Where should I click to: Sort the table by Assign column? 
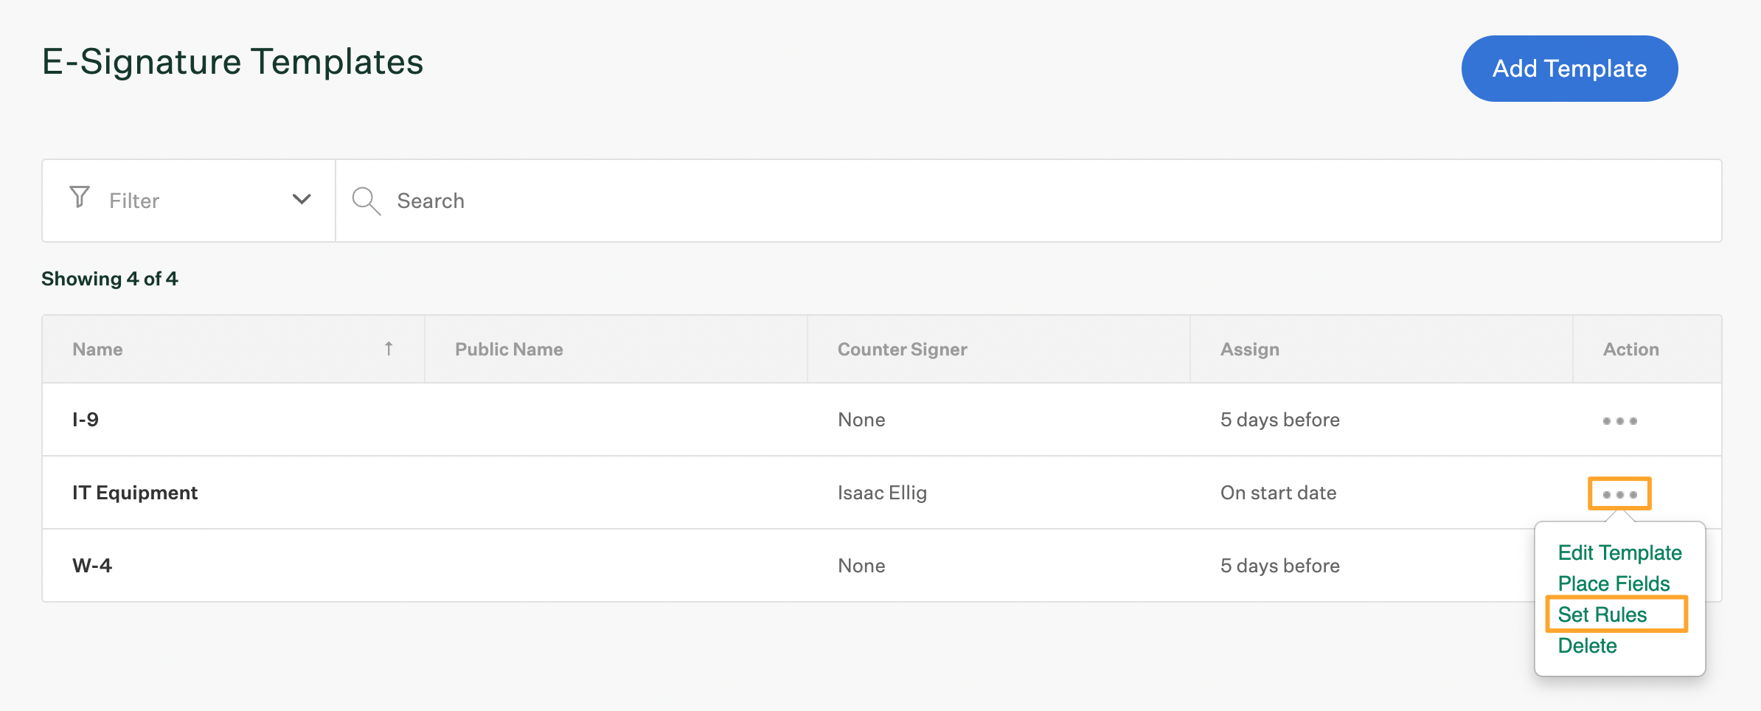click(x=1249, y=349)
